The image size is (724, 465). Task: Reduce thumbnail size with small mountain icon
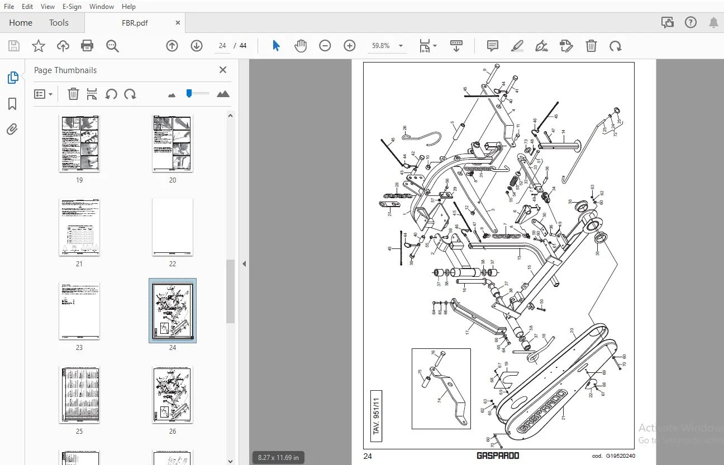[172, 95]
